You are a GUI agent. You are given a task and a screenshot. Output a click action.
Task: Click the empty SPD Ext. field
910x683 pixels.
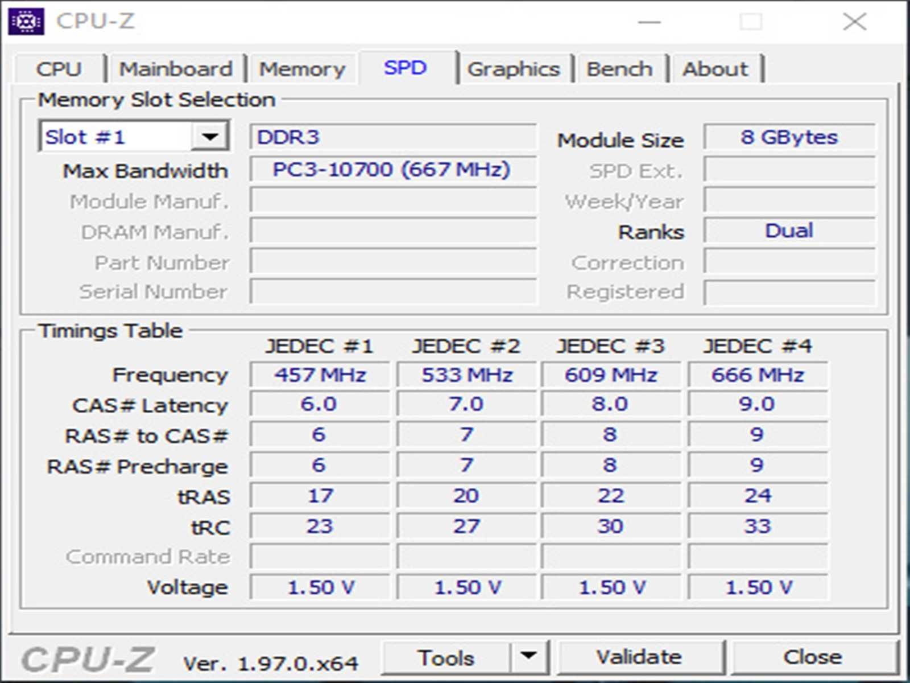click(x=789, y=169)
